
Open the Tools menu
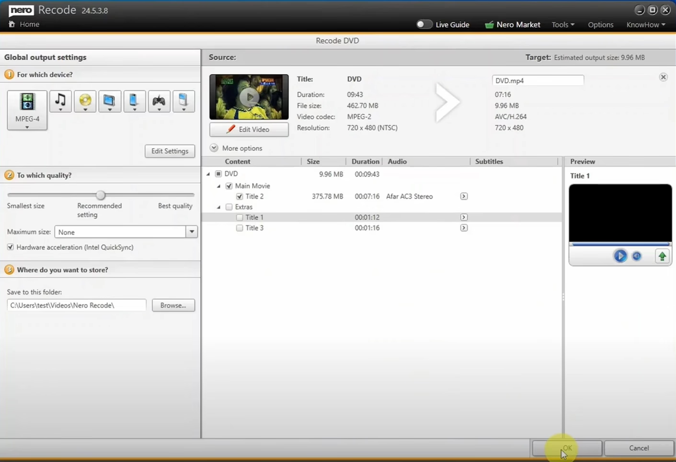(562, 24)
